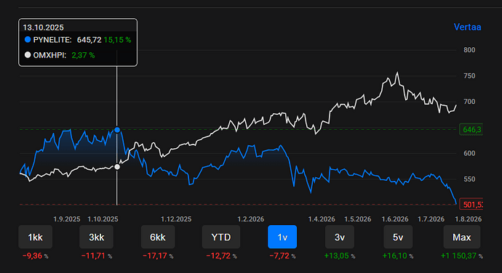Click the OMXHPI 2,37 % value
The height and width of the screenshot is (273, 502).
83,55
